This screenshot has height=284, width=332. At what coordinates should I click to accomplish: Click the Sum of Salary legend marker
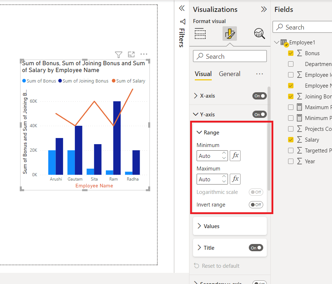point(114,81)
